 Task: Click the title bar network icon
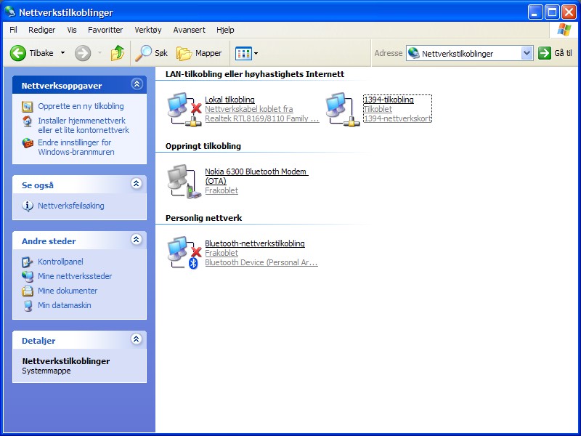[10, 12]
